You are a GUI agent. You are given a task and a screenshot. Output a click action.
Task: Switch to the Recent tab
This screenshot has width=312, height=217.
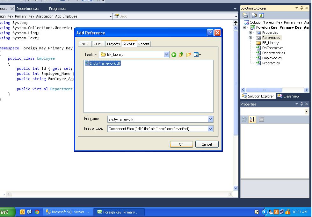tap(144, 44)
